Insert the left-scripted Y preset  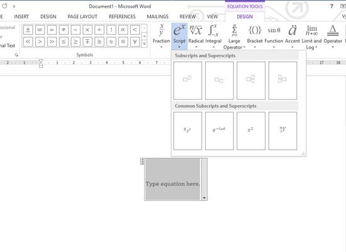282,131
